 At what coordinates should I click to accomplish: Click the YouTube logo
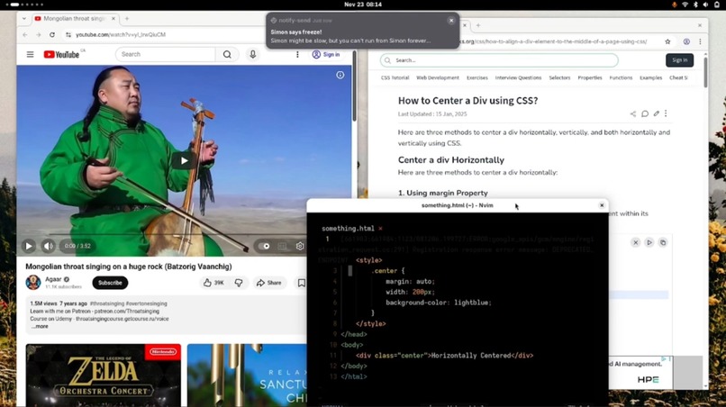pyautogui.click(x=61, y=55)
